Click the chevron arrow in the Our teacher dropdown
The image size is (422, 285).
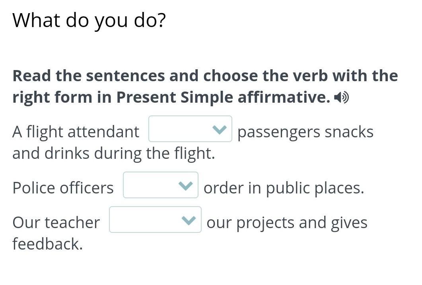[189, 221]
